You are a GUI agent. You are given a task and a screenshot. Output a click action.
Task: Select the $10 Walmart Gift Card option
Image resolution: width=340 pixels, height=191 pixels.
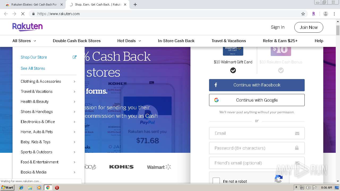(233, 70)
